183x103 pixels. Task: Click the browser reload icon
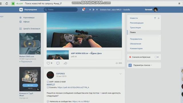(7, 3)
